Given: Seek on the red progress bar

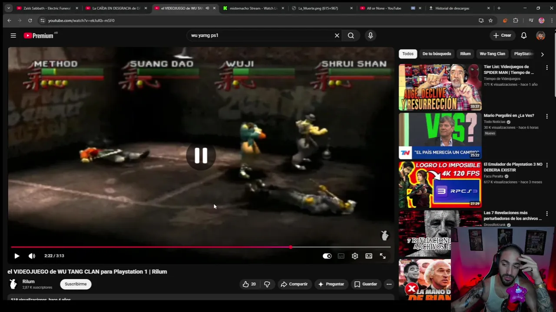Looking at the screenshot, I should click(x=201, y=247).
